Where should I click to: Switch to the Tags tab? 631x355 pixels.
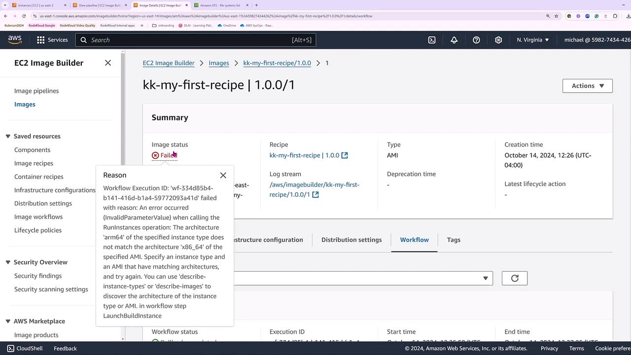pyautogui.click(x=454, y=240)
